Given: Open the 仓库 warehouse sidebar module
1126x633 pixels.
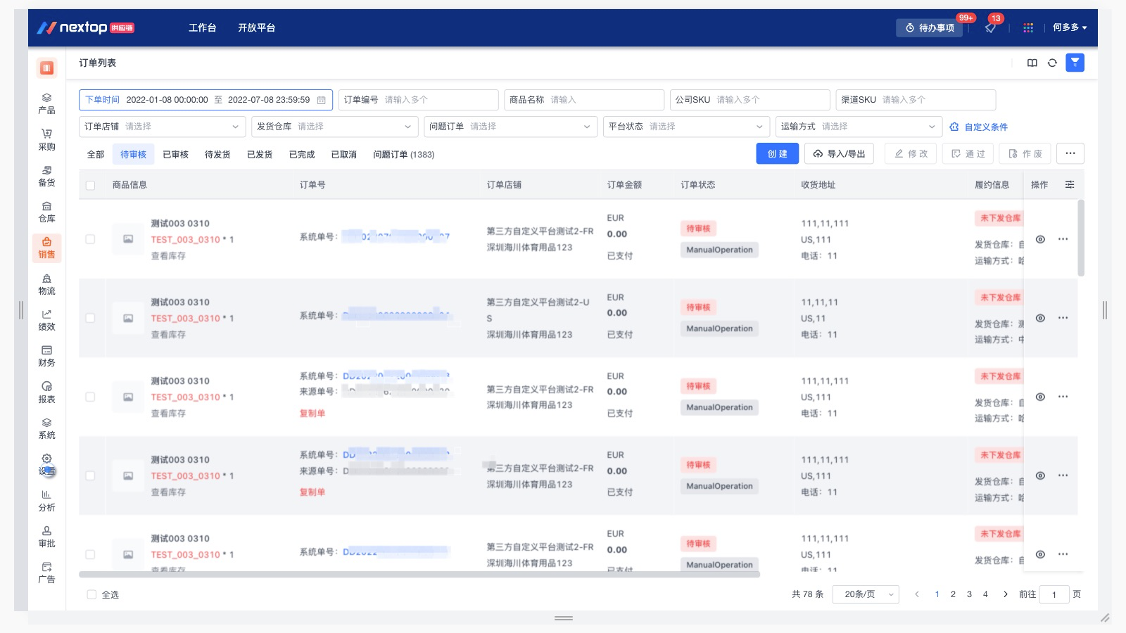Looking at the screenshot, I should tap(46, 212).
